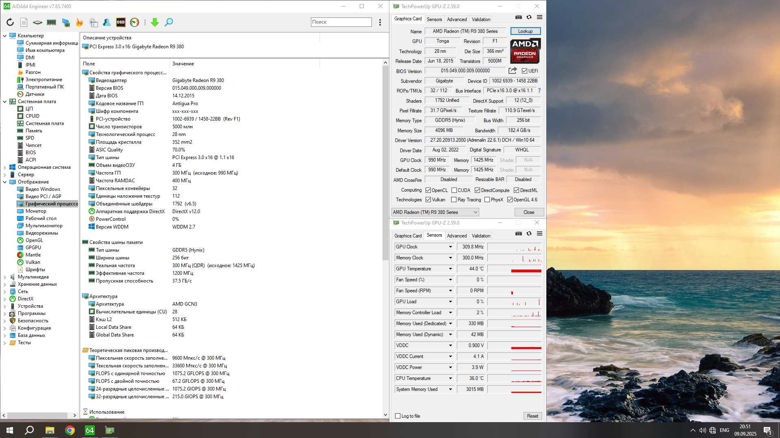Click the CPU chip toolbar icon in AIDA64
This screenshot has height=438, width=780.
tap(37, 22)
